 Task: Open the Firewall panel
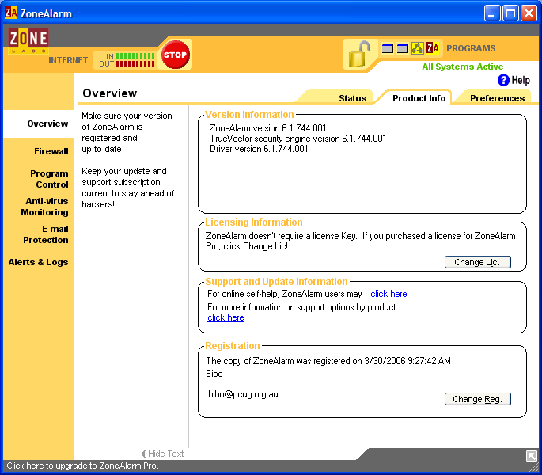pos(51,151)
